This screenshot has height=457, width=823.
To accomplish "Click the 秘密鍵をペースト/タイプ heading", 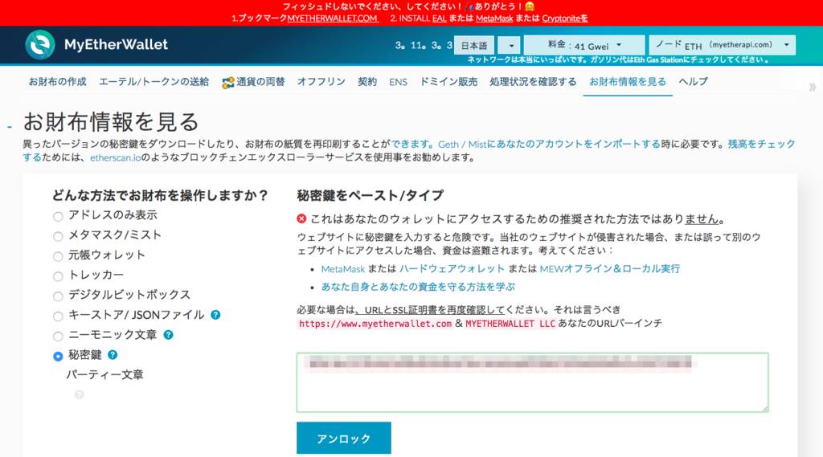I will click(x=370, y=196).
